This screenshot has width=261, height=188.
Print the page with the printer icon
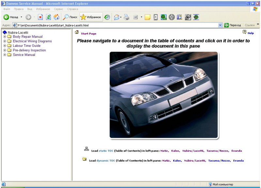tap(127, 17)
